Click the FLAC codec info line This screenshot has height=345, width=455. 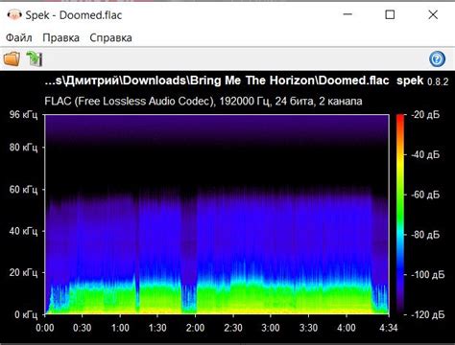coord(204,102)
